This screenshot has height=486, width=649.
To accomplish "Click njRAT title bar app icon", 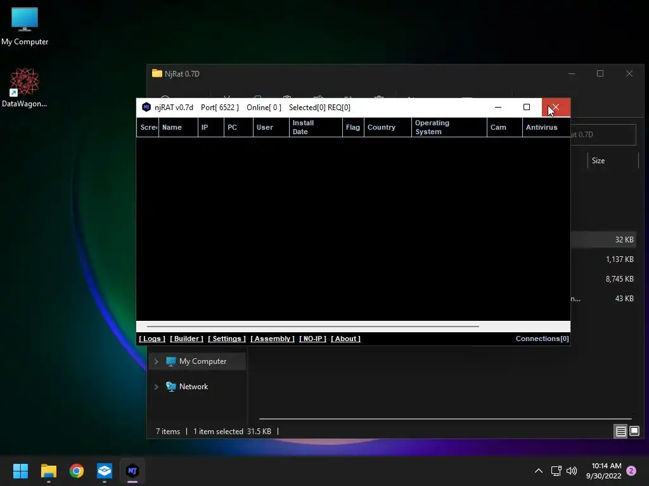I will tap(146, 108).
